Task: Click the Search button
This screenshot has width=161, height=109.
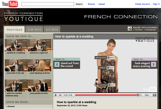Action: [79, 4]
